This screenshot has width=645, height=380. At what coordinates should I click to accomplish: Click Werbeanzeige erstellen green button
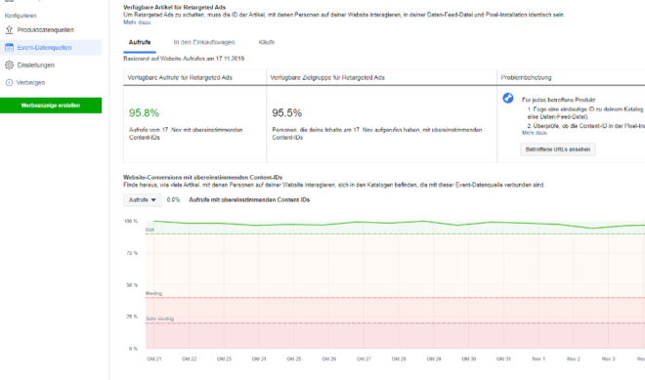click(x=51, y=106)
